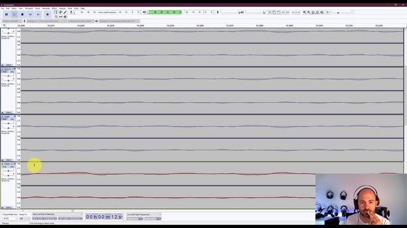
Task: Open the Analyze menu
Action: 62,8
